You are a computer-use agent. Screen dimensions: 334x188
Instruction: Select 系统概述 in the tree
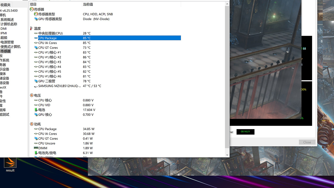[7, 19]
